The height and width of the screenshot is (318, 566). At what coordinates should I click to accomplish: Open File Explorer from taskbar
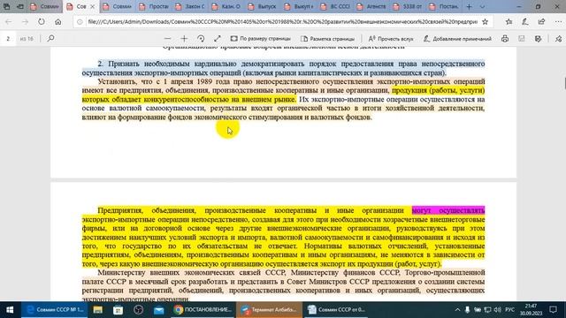pyautogui.click(x=98, y=310)
